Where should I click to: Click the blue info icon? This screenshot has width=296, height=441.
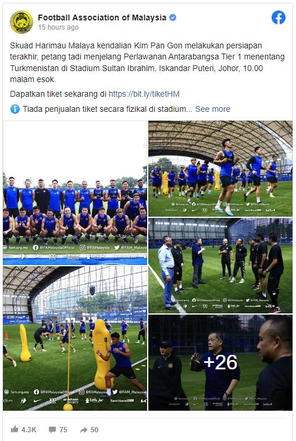pos(15,109)
